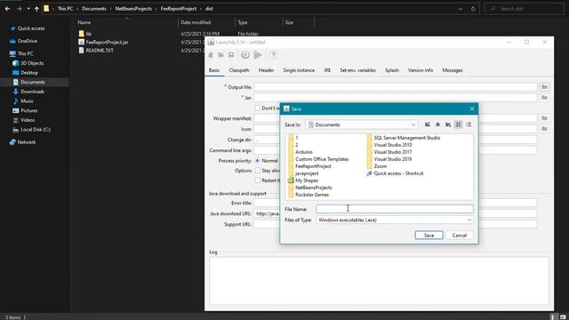Browse for Jar using its folder icon
This screenshot has width=569, height=320.
pos(544,98)
